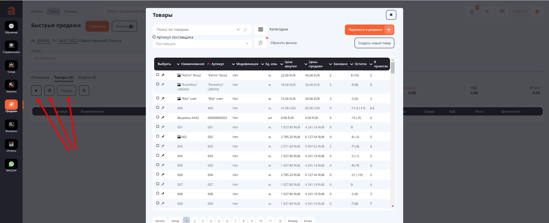This screenshot has height=223, width=549.
Task: Jump to Конец pagination link
Action: coord(308,221)
